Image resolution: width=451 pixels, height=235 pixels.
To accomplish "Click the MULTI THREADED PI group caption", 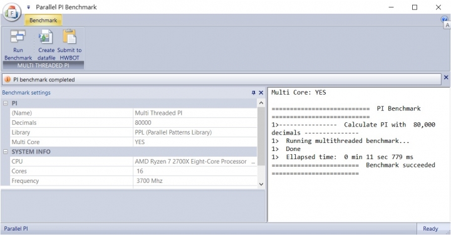I will (43, 65).
